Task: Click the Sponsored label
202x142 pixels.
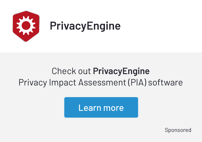Action: click(178, 130)
